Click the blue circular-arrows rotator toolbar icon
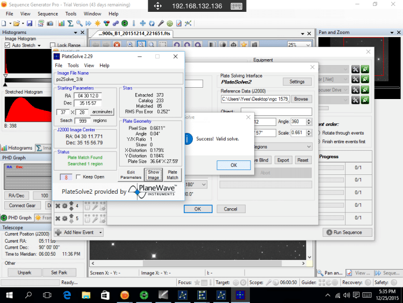 (x=152, y=24)
